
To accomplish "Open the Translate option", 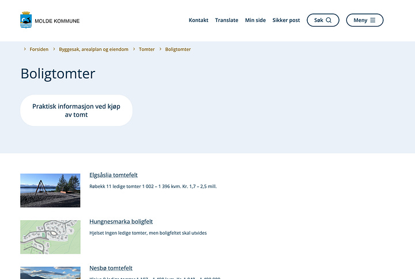I will [227, 20].
